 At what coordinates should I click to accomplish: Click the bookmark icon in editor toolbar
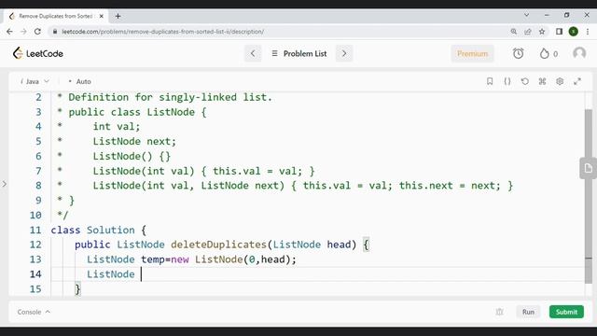coord(490,81)
